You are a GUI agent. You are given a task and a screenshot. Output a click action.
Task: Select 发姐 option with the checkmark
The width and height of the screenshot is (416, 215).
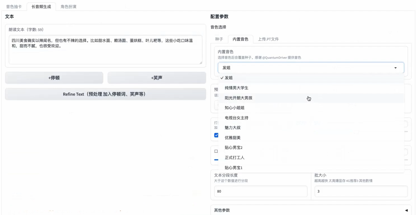point(229,78)
